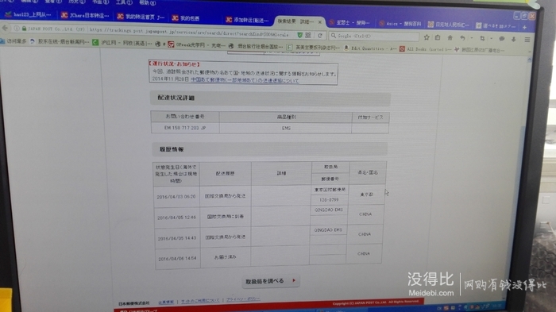Open the downloads arrow icon

click(x=513, y=39)
